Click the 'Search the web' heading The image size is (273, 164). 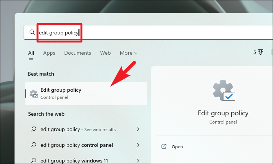46,114
